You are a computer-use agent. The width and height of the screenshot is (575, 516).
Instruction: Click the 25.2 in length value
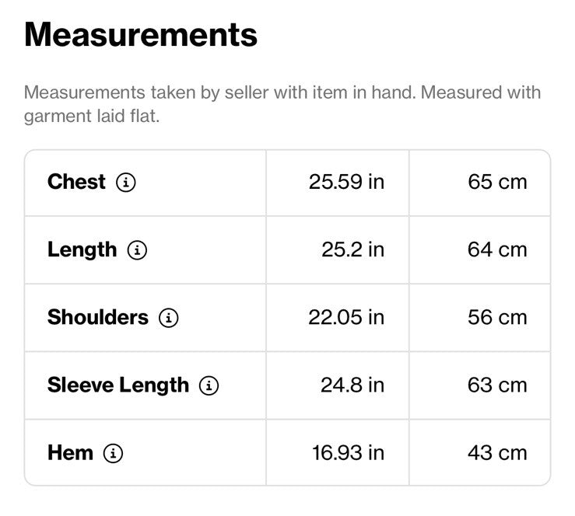[353, 250]
